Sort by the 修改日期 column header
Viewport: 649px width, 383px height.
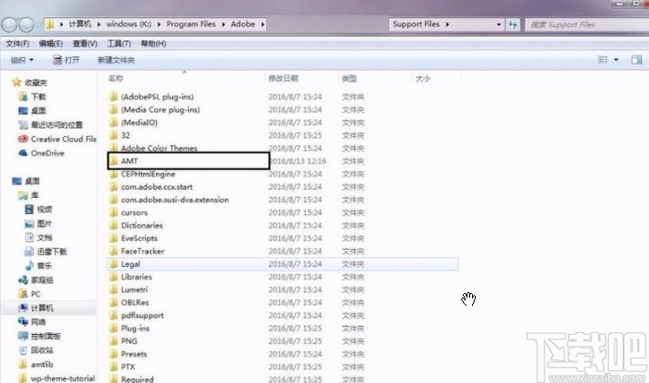pyautogui.click(x=283, y=78)
